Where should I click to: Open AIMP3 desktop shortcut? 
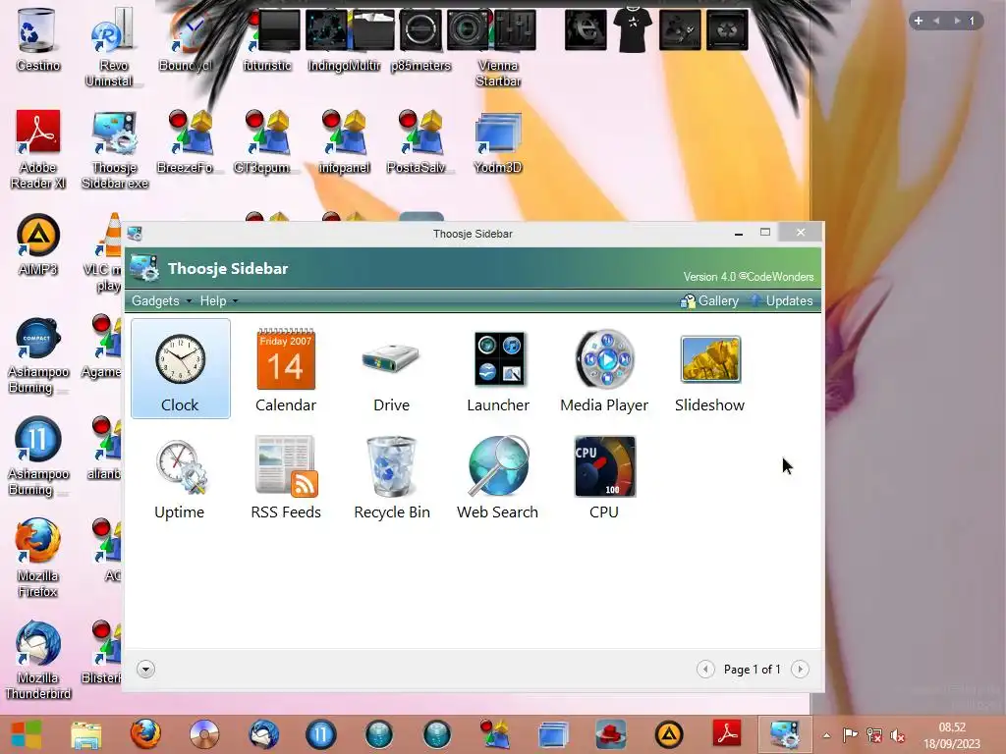[38, 244]
